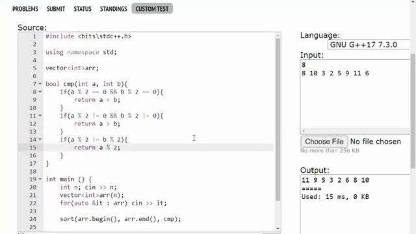The image size is (416, 234).
Task: Select the CUSTOM TEST tab
Action: click(152, 8)
